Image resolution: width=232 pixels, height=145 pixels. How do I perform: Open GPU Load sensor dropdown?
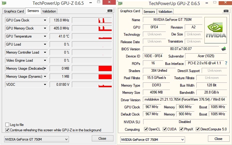(45, 44)
